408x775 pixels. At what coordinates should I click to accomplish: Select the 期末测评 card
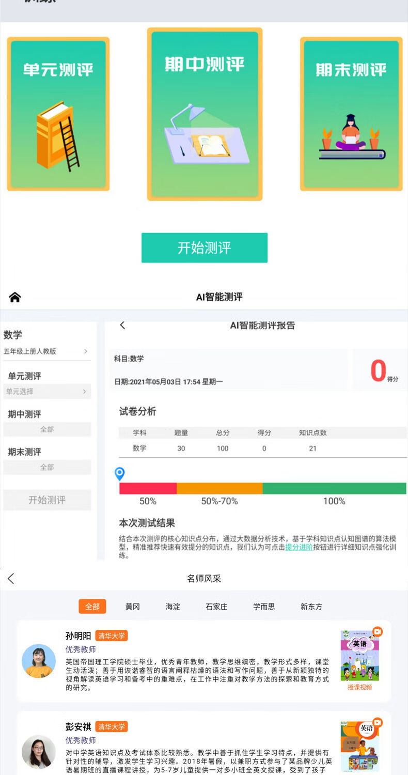coord(351,114)
